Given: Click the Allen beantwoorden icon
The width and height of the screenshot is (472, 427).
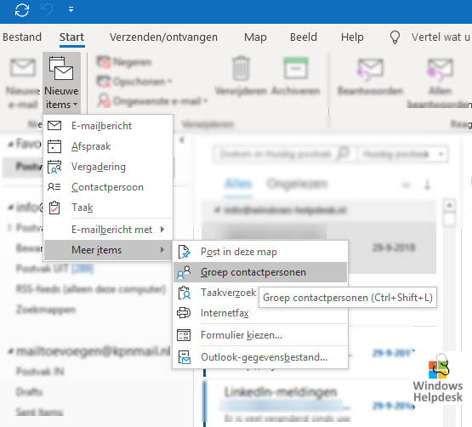Looking at the screenshot, I should pos(440,70).
